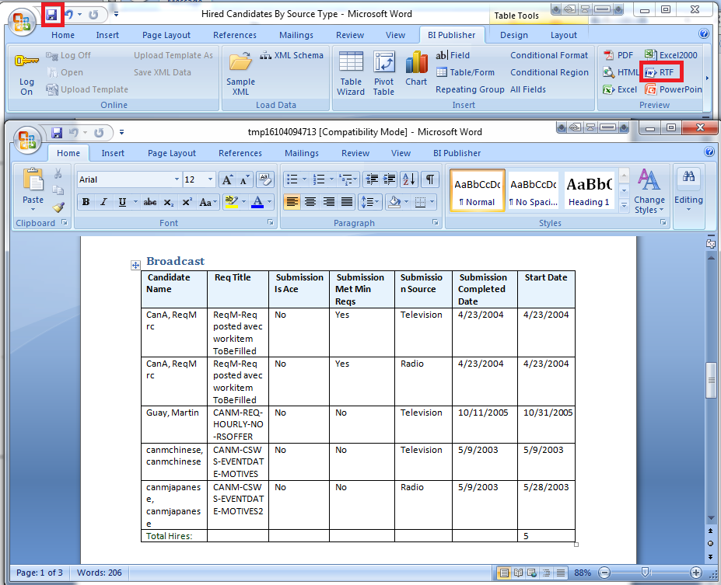This screenshot has height=585, width=721.
Task: Preview template as RTF
Action: click(660, 72)
